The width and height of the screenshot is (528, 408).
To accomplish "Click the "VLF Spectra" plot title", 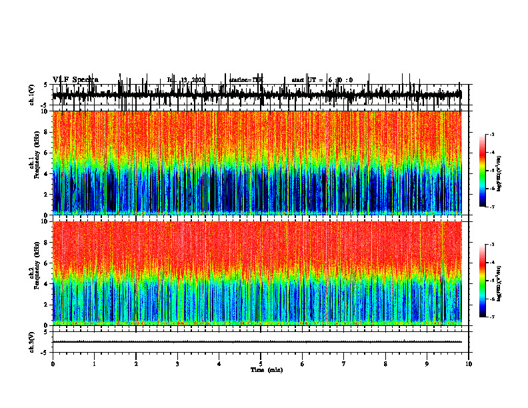I will (75, 80).
